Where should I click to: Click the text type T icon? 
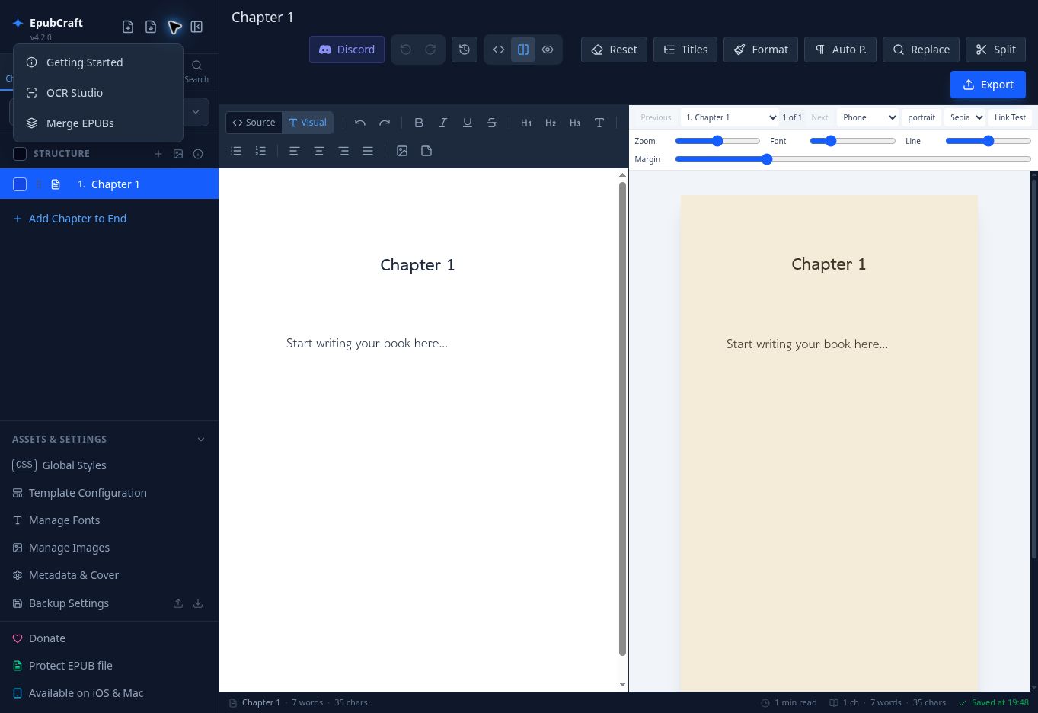(x=599, y=123)
